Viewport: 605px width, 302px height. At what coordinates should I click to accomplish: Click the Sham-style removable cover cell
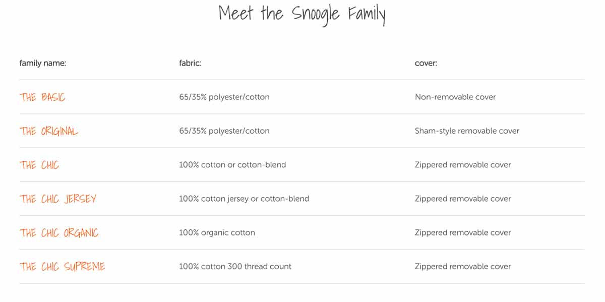[467, 131]
